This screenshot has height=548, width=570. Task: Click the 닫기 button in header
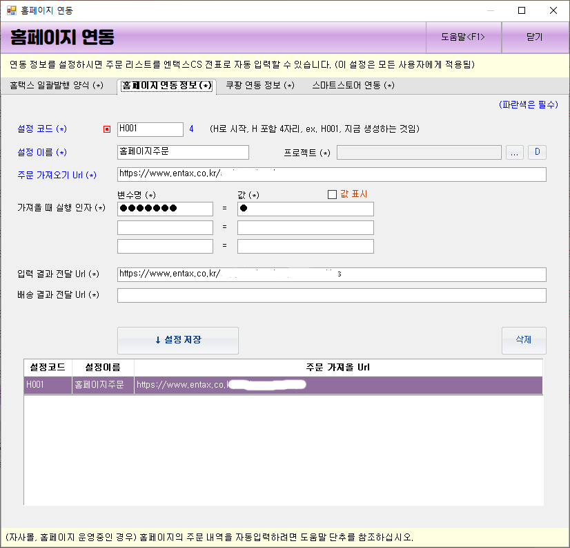coord(534,37)
